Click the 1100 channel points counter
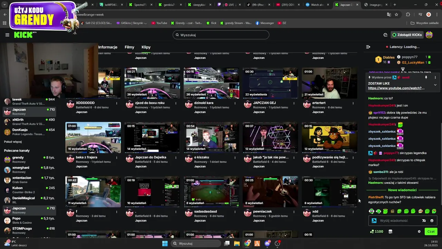442x249 pixels. (376, 232)
